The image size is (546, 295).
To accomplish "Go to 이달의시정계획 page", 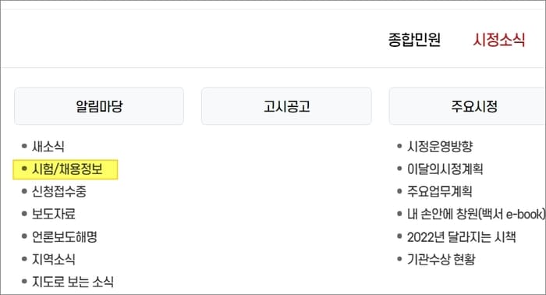I will point(445,169).
